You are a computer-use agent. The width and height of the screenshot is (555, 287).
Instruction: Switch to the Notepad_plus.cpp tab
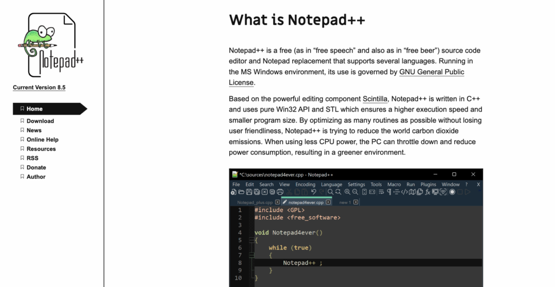255,202
